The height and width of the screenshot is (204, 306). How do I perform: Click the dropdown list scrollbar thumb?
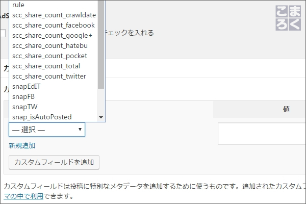point(101,44)
